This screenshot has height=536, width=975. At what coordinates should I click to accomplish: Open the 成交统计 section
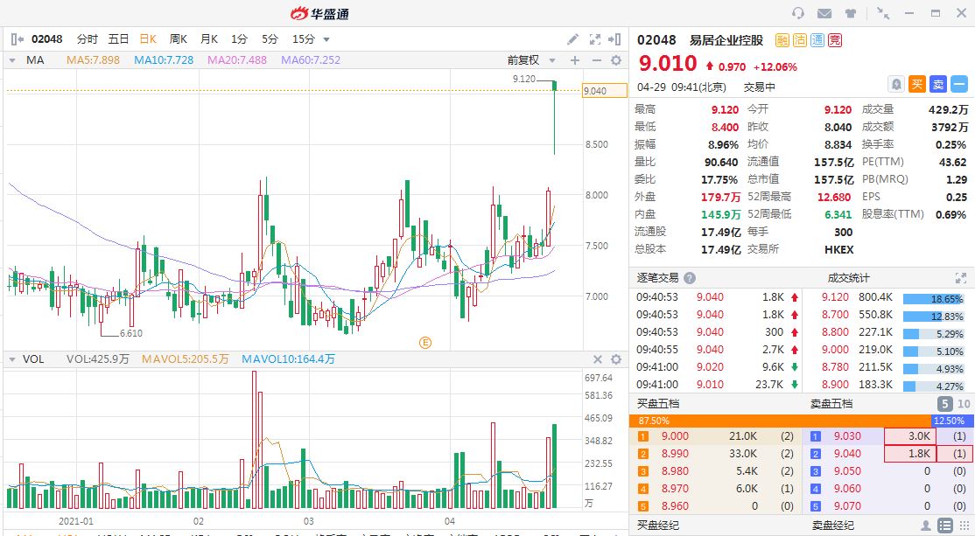click(x=848, y=278)
